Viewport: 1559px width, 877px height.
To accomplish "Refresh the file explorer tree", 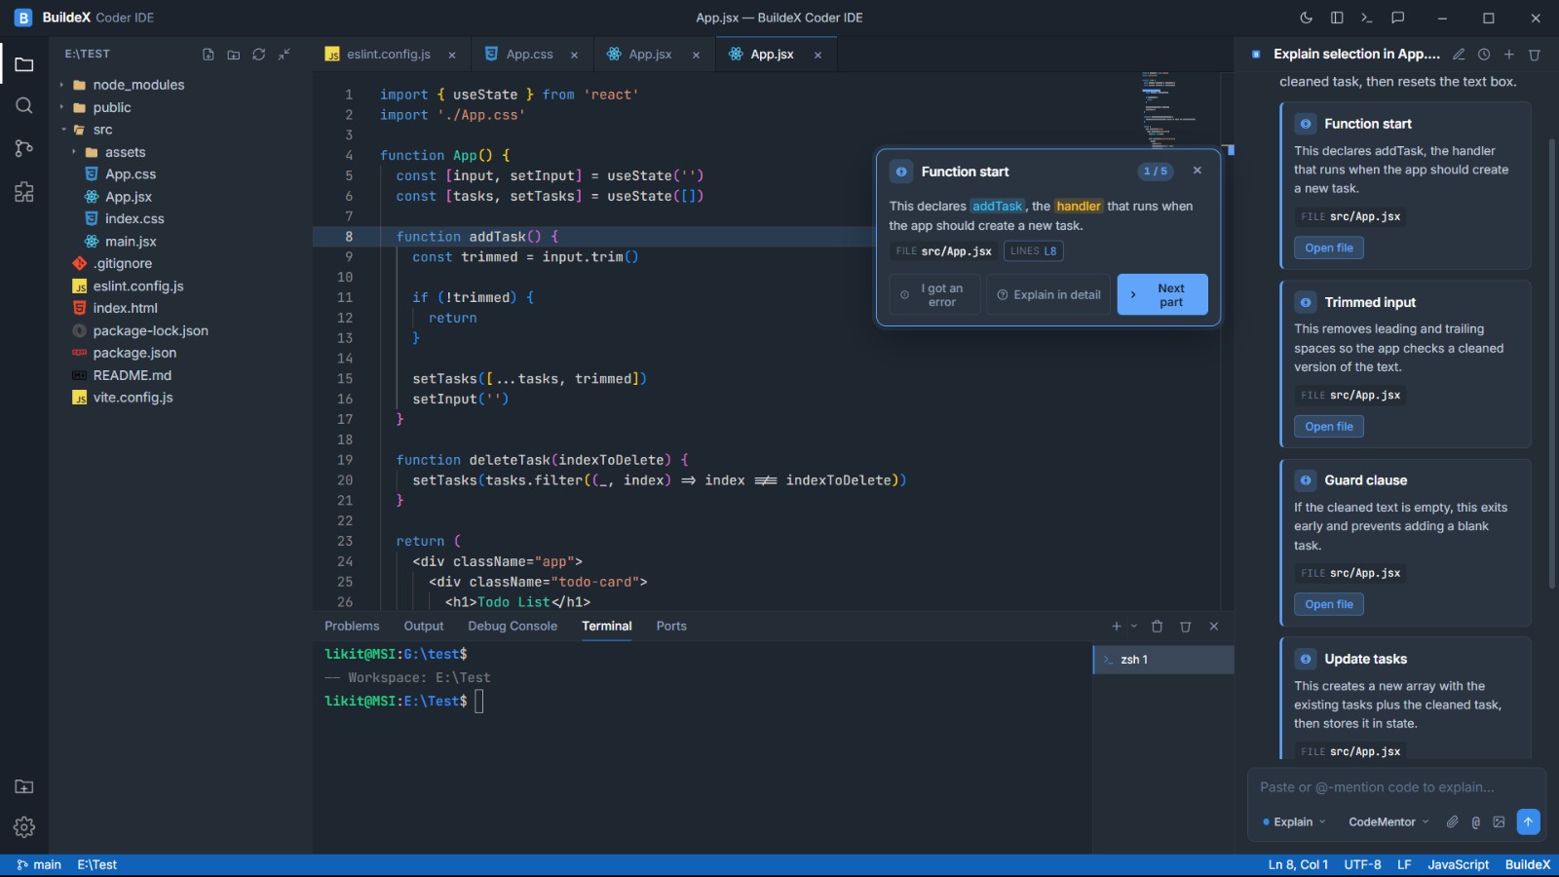I will tap(259, 55).
